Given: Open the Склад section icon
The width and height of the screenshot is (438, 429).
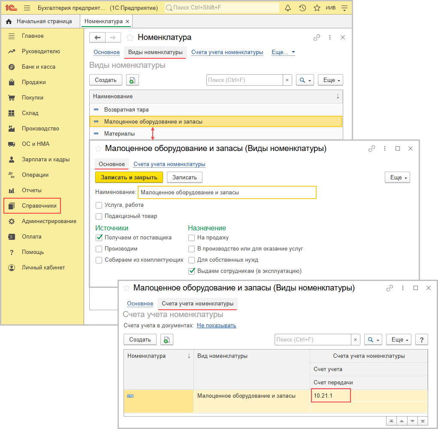Looking at the screenshot, I should [x=12, y=113].
